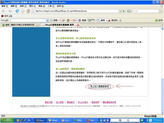This screenshot has height=123, width=164.
Task: Open the 工具 menu
Action: [x=51, y=6]
